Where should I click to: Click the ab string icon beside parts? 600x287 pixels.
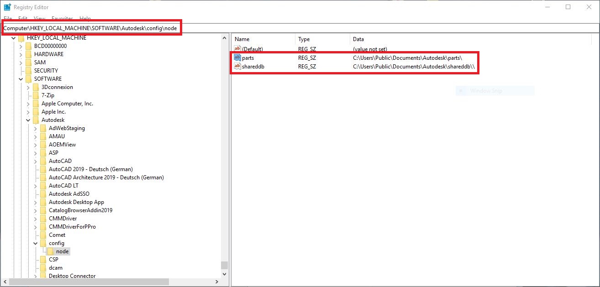click(237, 57)
